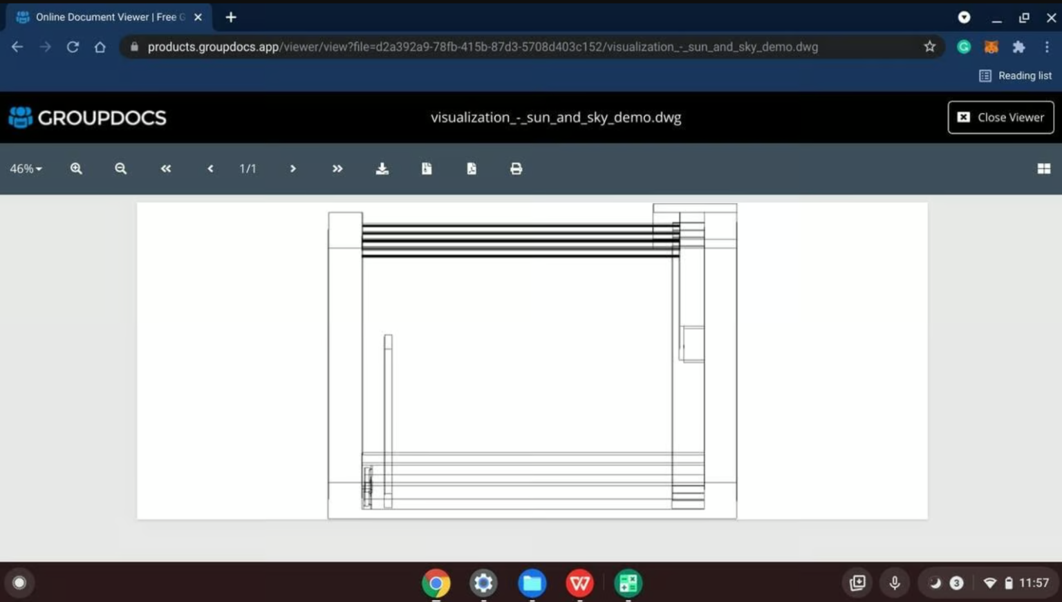The width and height of the screenshot is (1062, 602).
Task: Open the Reading list
Action: (x=1016, y=75)
